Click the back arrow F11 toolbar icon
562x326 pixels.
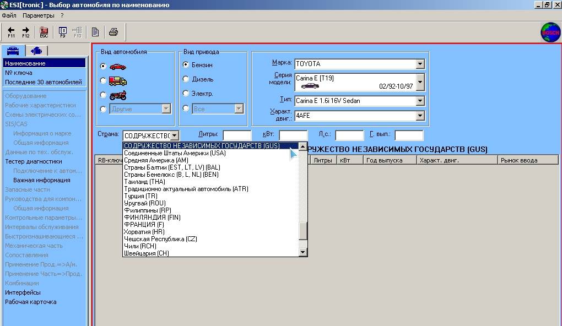pos(11,32)
